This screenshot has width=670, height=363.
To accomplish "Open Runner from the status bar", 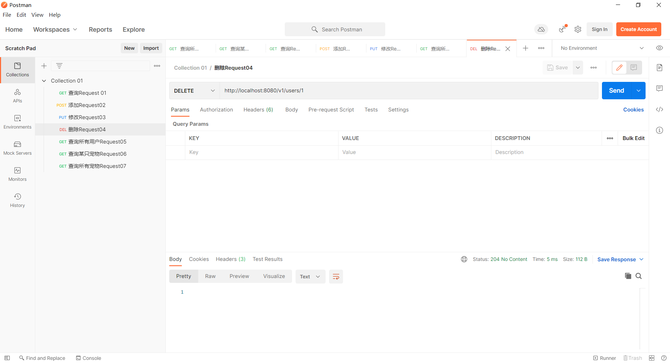I will coord(604,358).
